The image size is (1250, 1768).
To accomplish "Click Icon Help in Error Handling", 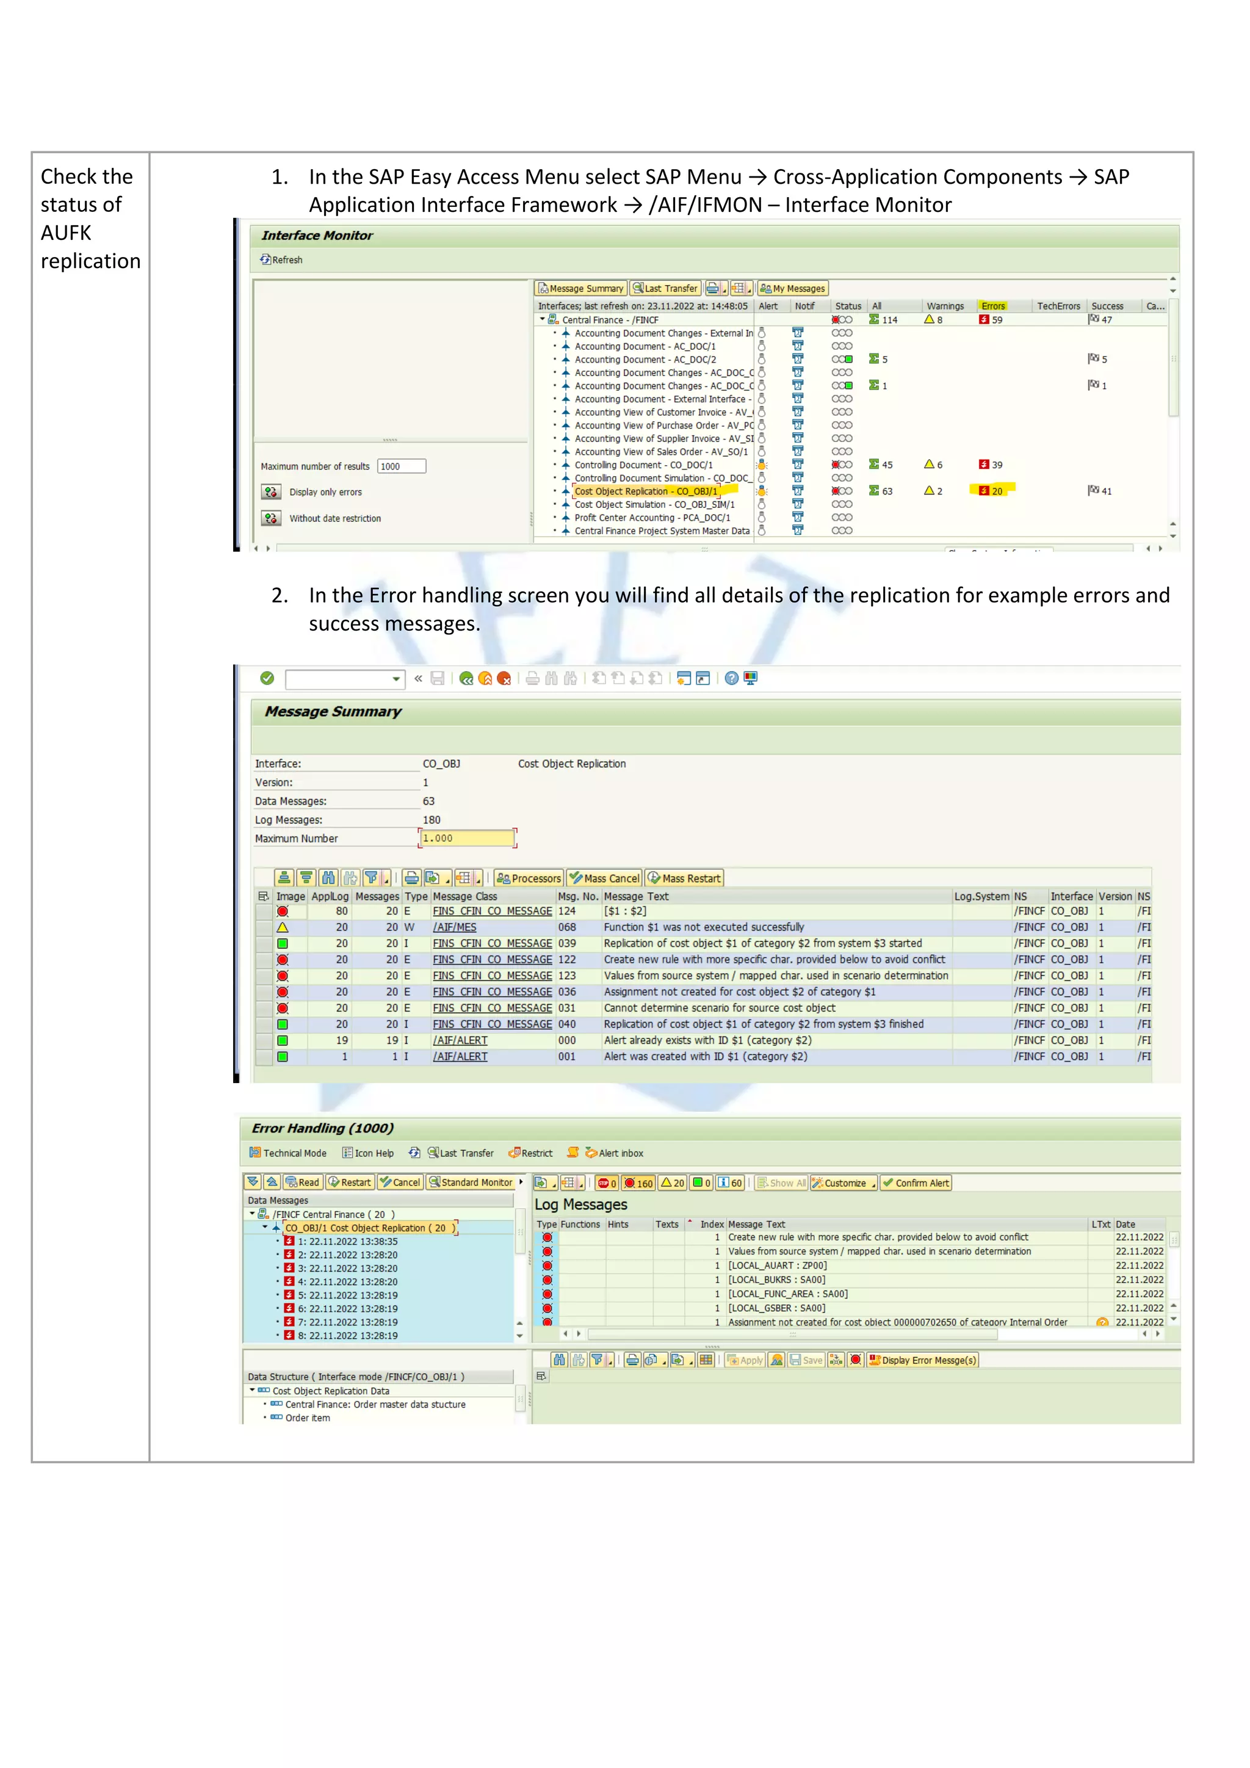I will (x=368, y=1153).
